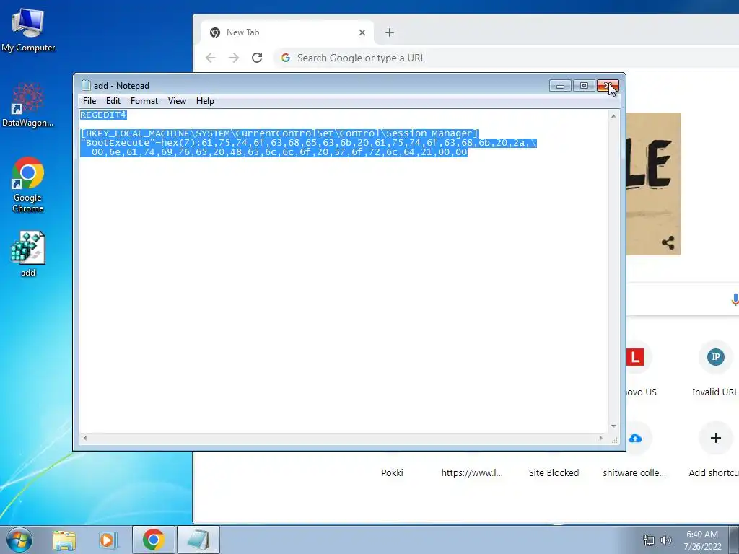Click the Notepad title bar icon
Viewport: 739px width, 554px height.
85,85
